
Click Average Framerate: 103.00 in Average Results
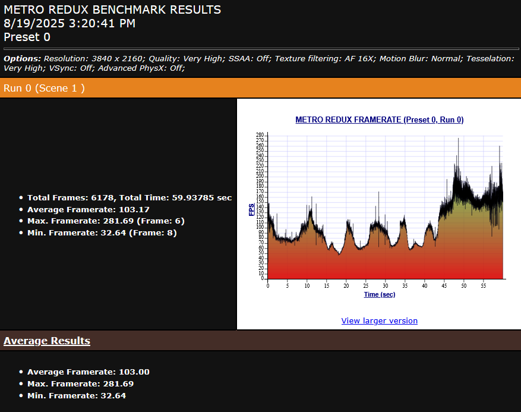point(89,372)
